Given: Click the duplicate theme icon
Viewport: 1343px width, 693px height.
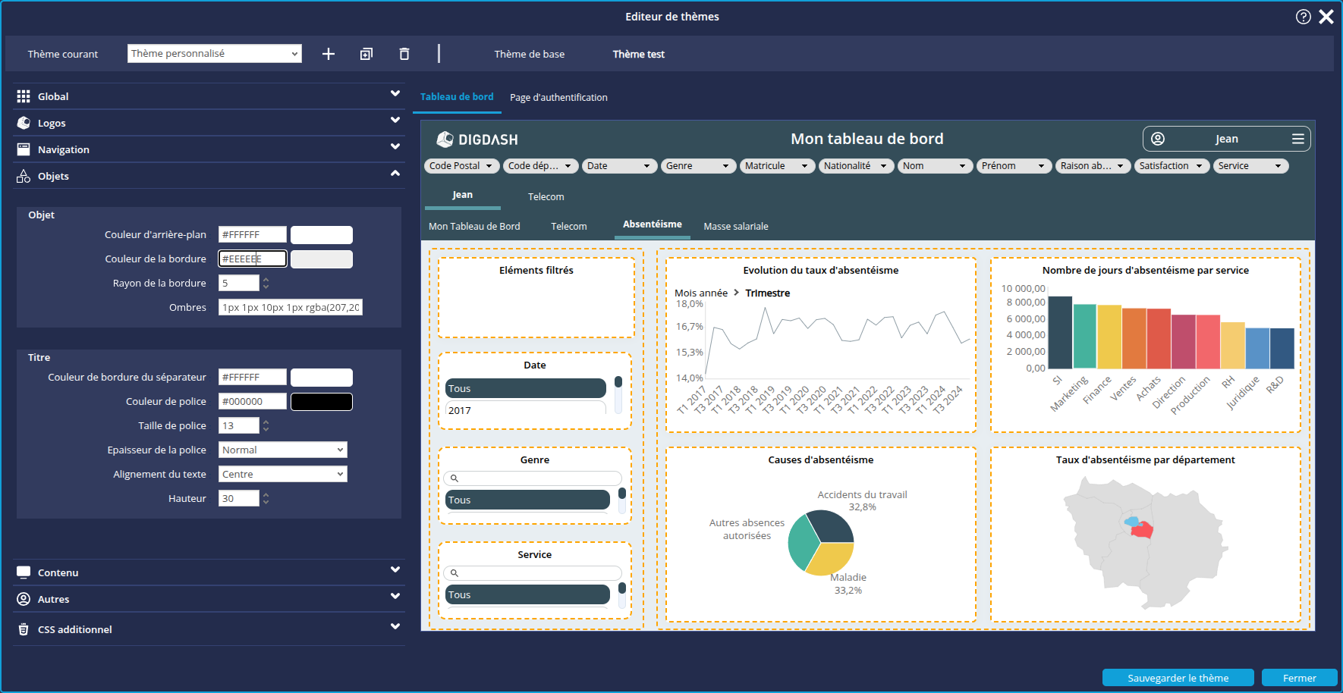Looking at the screenshot, I should 366,54.
